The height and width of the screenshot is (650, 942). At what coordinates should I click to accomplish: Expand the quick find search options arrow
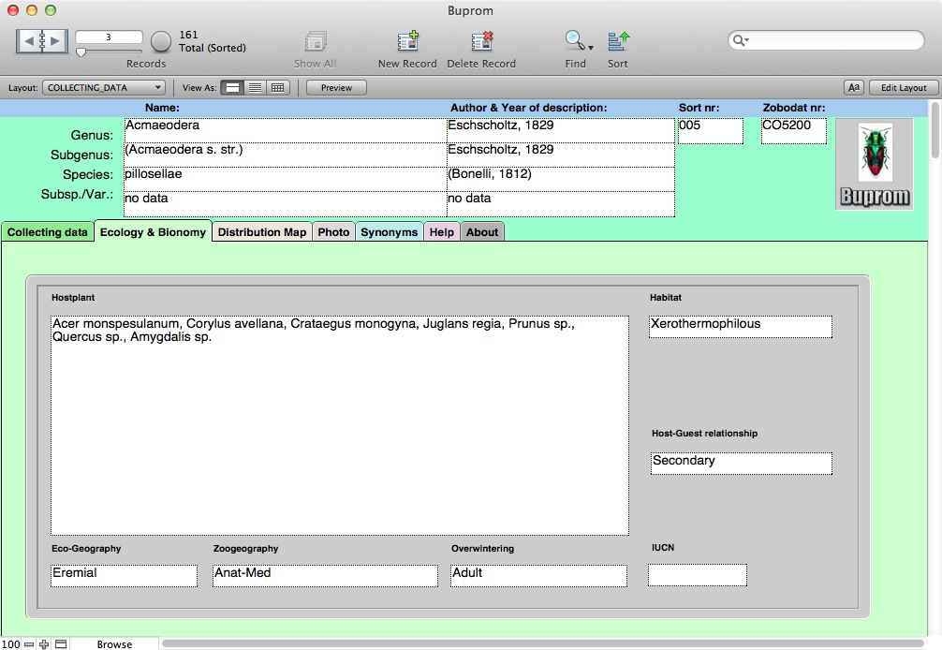tap(742, 40)
